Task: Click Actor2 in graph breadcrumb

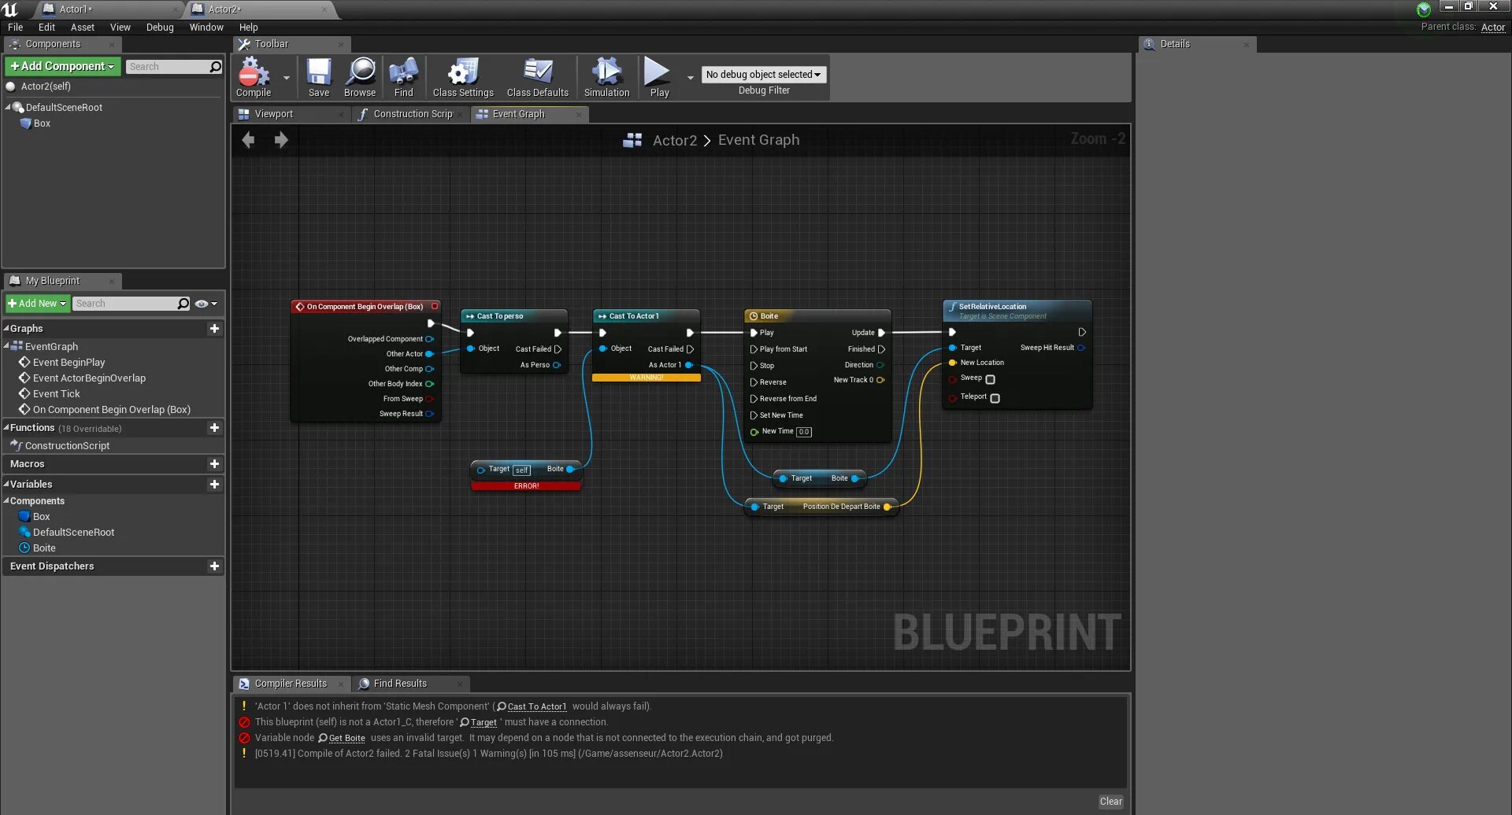Action: [675, 140]
